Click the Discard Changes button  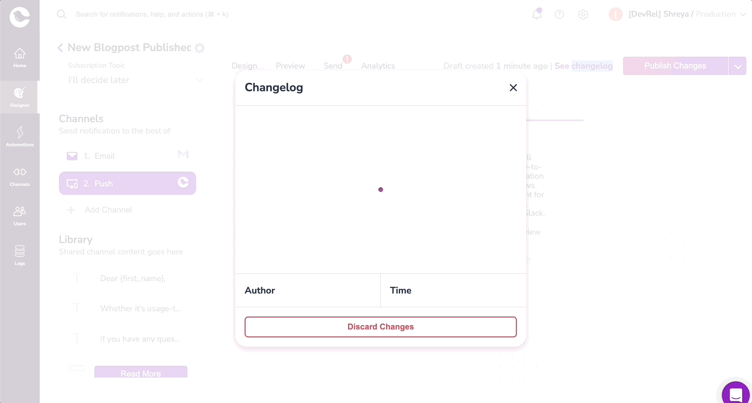380,327
